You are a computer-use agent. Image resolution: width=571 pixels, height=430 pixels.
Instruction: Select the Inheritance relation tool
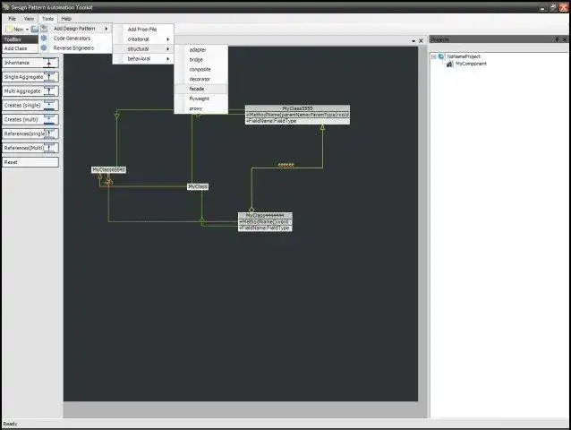pos(30,63)
